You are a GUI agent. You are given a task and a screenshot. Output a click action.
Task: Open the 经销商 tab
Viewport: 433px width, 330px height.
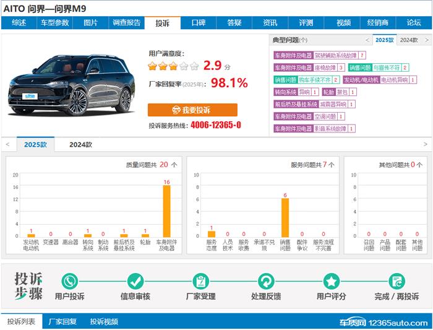pos(378,23)
